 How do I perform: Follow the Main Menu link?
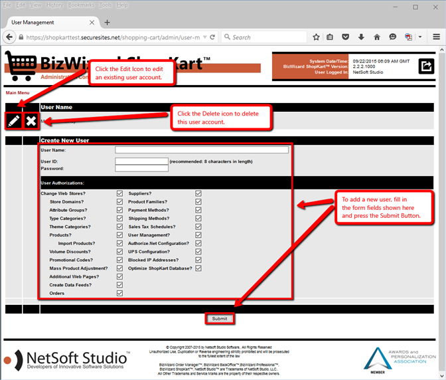(17, 93)
